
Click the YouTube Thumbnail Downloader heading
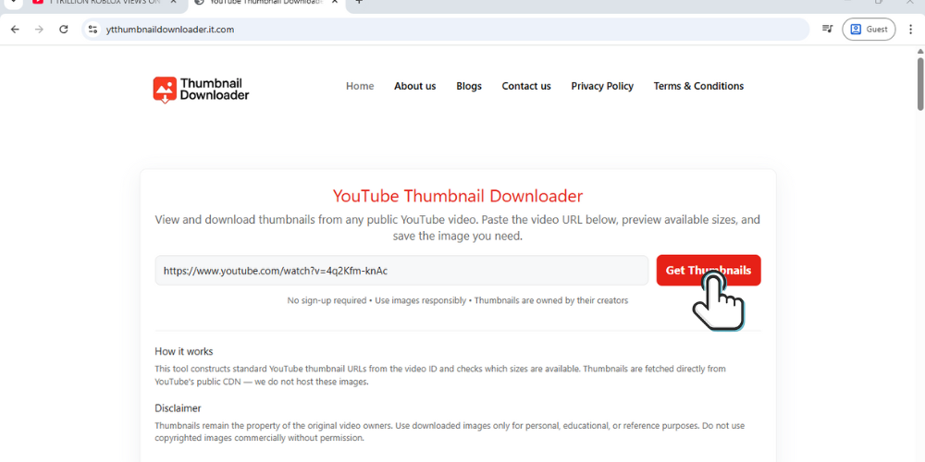click(458, 196)
